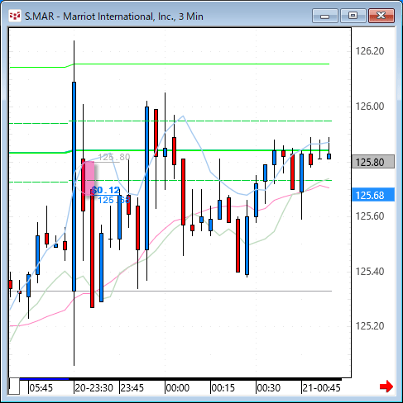Click the blue 125.68 order price label on chart
Screen dimensions: 403x403
(113, 200)
